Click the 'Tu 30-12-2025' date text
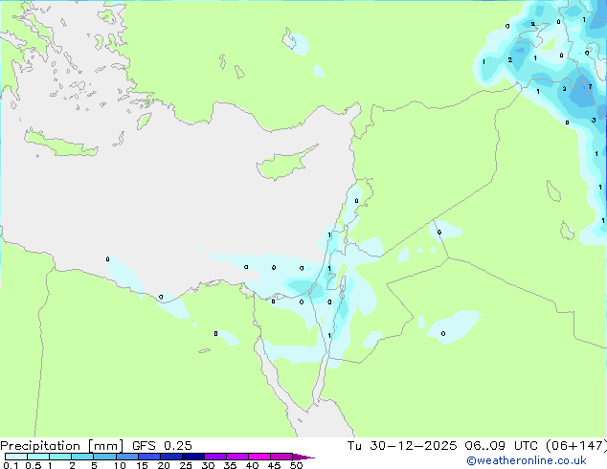This screenshot has height=469, width=607. [x=402, y=446]
